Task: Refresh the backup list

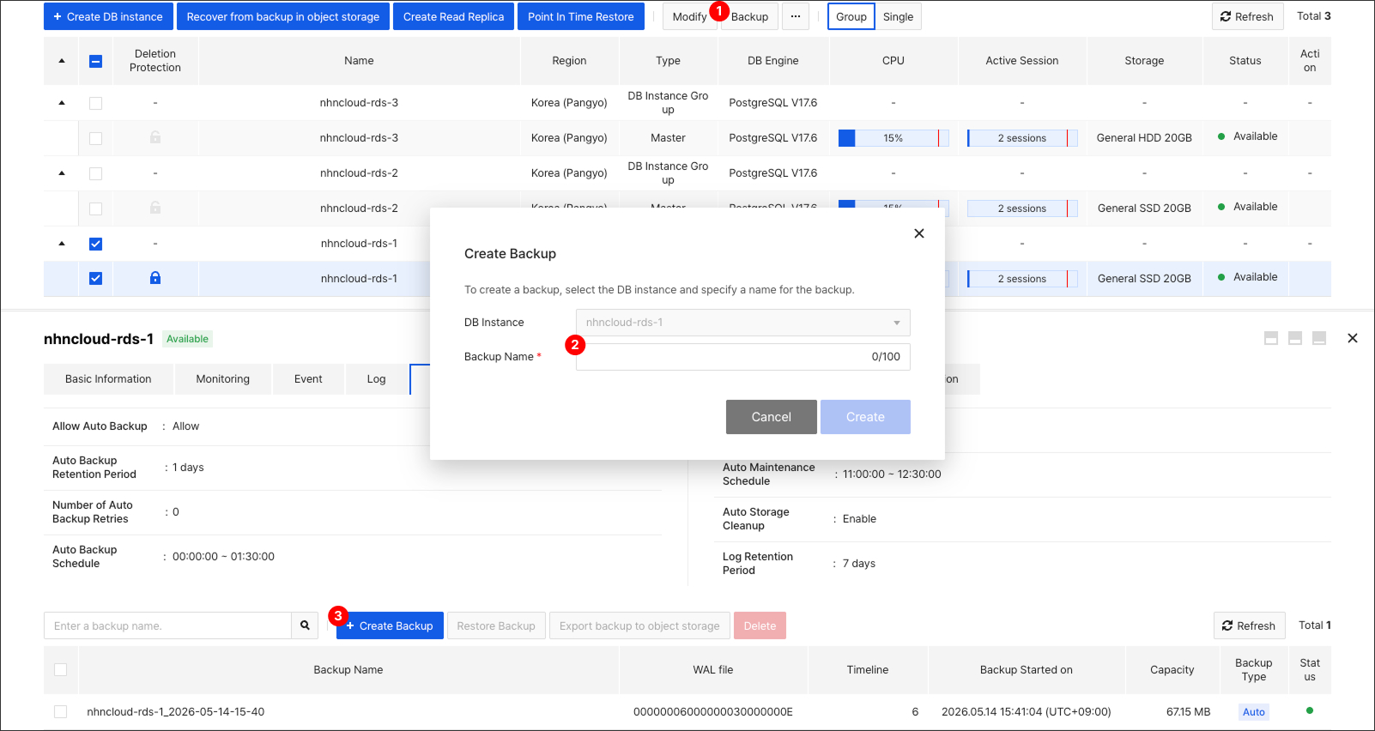Action: point(1250,625)
